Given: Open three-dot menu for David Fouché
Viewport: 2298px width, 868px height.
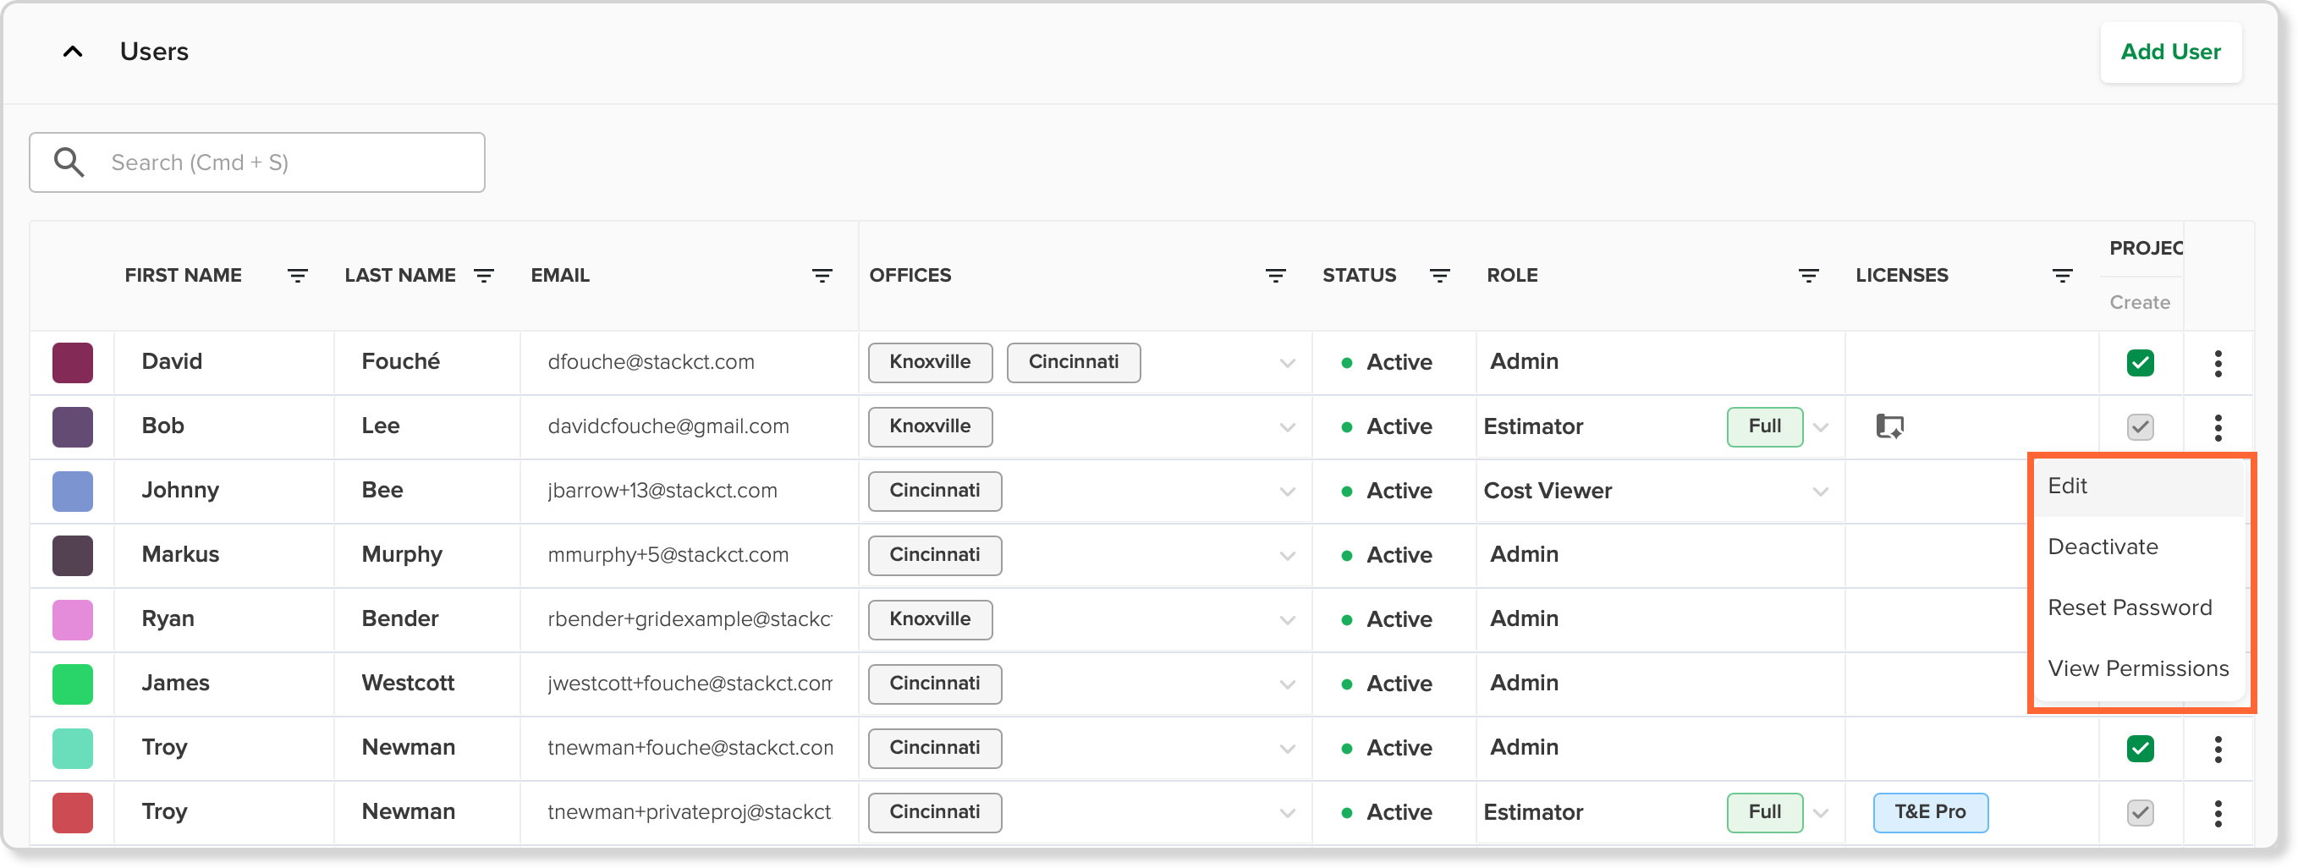Looking at the screenshot, I should click(x=2218, y=363).
